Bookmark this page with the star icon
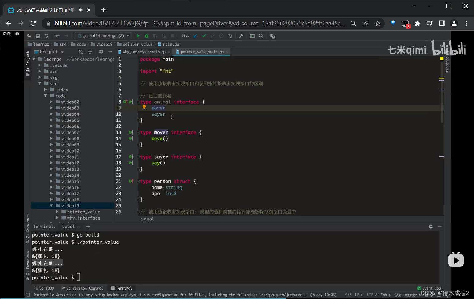This screenshot has width=474, height=299. (x=378, y=24)
